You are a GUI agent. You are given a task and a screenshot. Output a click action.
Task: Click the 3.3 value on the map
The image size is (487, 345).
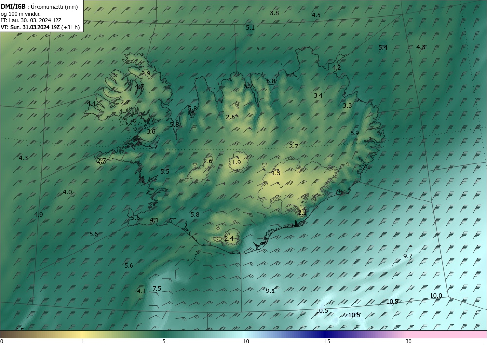(x=347, y=106)
